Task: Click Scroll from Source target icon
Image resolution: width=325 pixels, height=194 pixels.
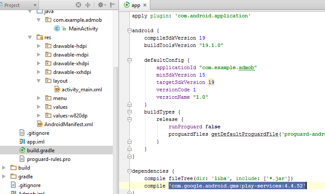Action: (x=78, y=5)
